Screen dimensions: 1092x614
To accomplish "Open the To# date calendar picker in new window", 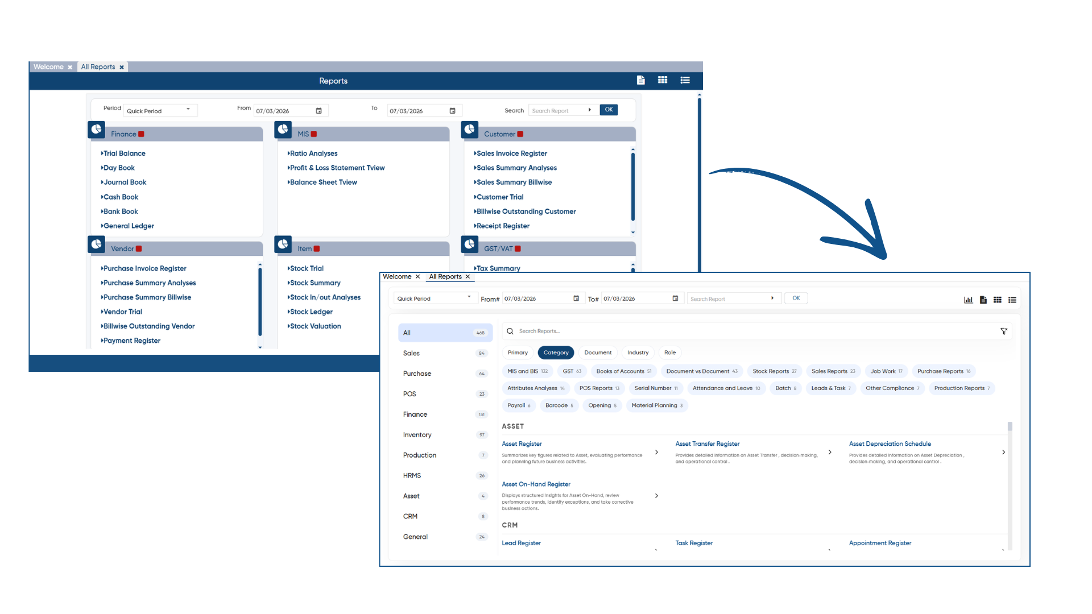I will coord(676,298).
